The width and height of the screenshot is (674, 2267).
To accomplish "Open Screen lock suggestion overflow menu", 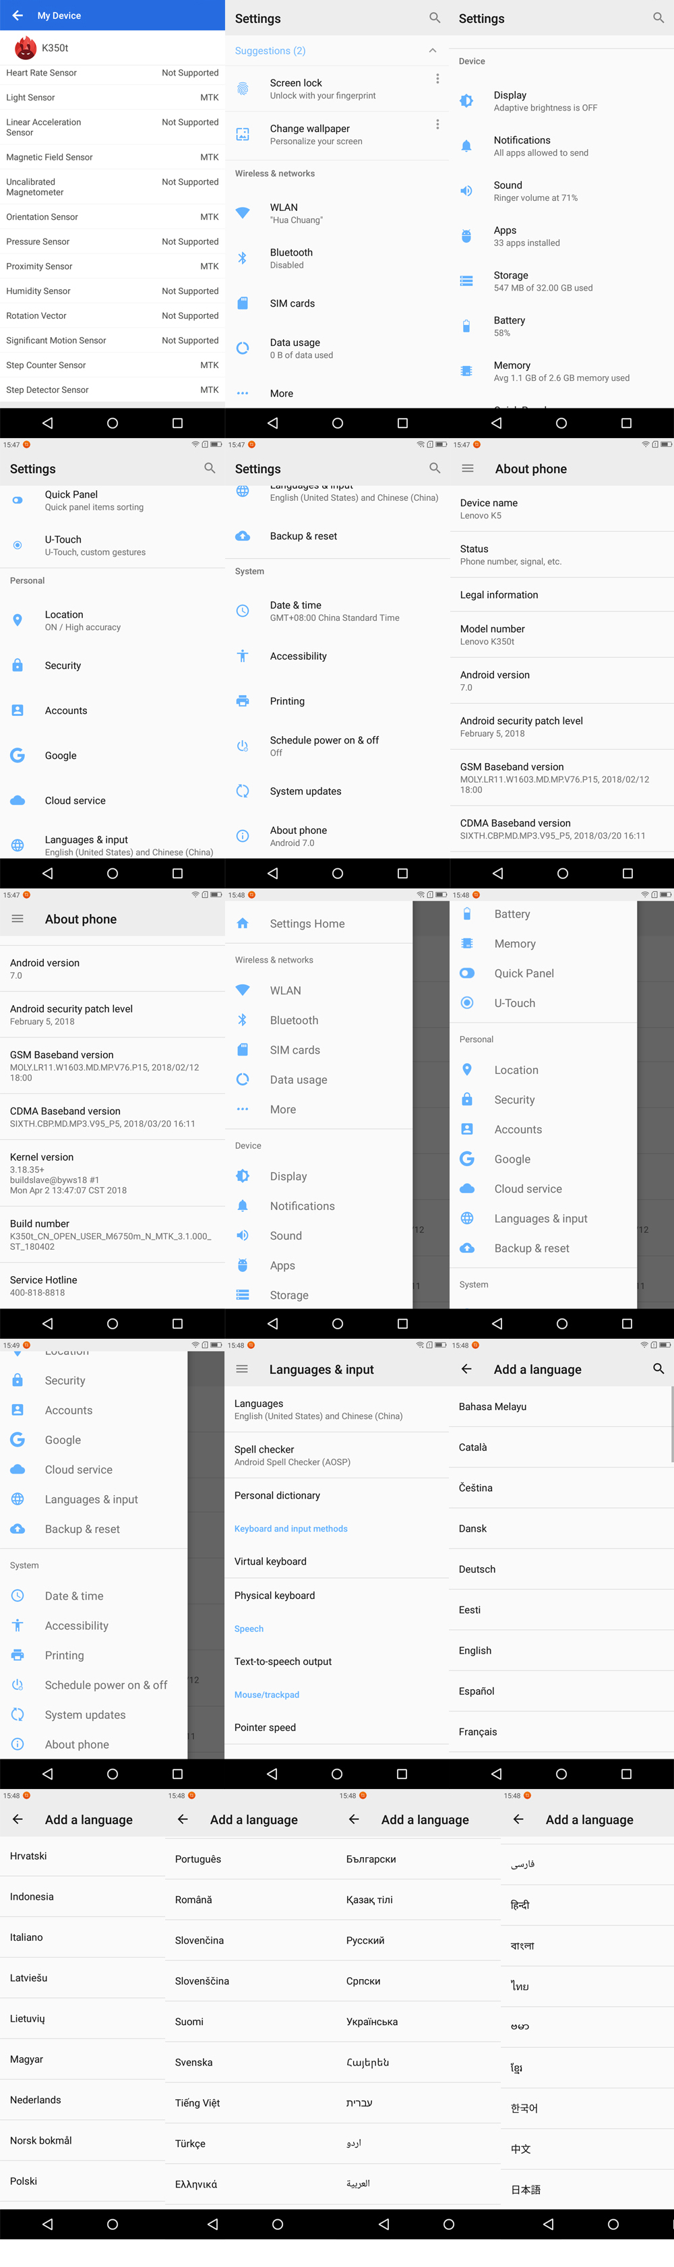I will (x=437, y=79).
